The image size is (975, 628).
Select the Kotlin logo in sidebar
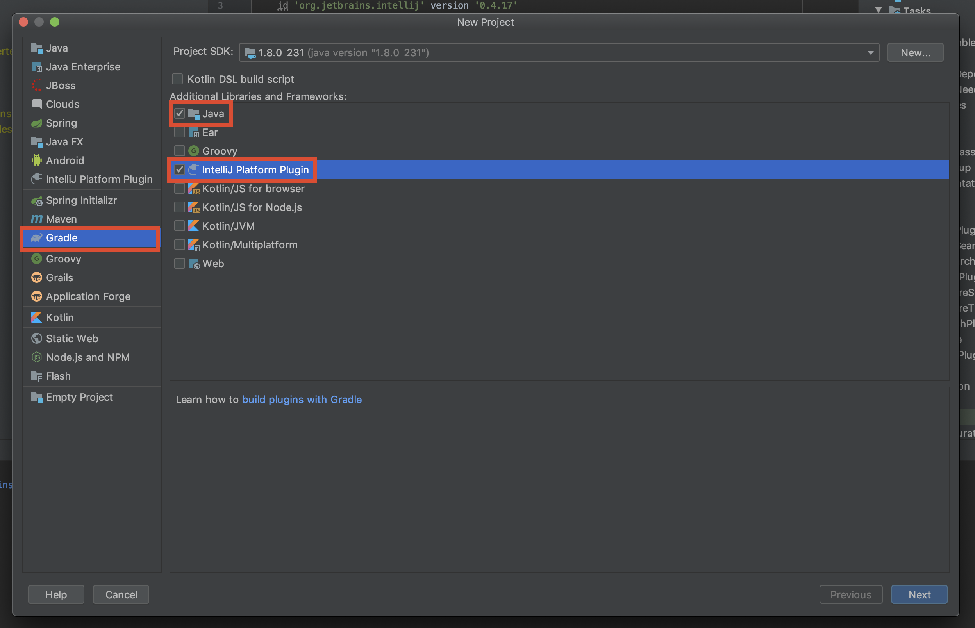[37, 317]
